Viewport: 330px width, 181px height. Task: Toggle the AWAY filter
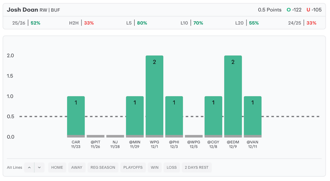tap(77, 167)
